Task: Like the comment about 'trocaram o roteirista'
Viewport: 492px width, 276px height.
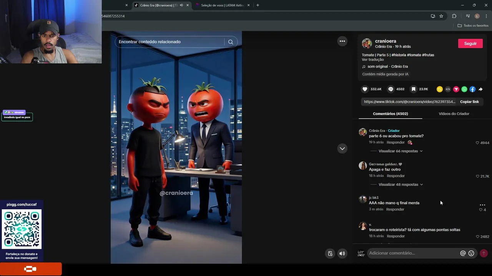Action: [x=477, y=237]
